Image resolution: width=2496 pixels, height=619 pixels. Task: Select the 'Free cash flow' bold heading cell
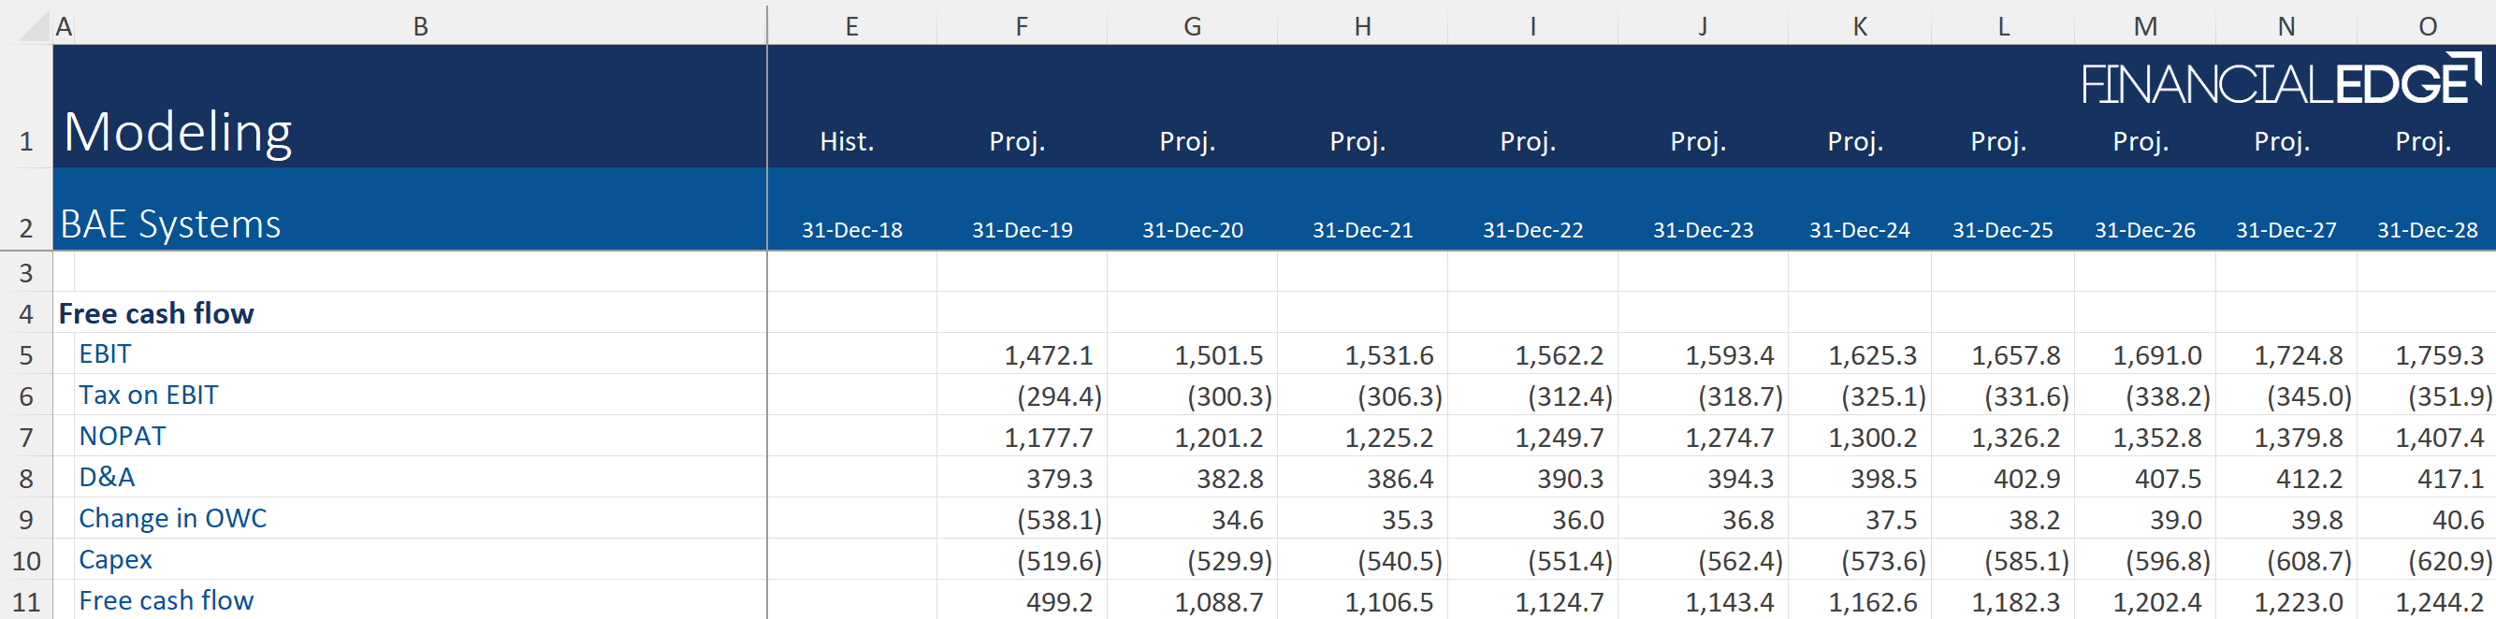click(x=156, y=313)
